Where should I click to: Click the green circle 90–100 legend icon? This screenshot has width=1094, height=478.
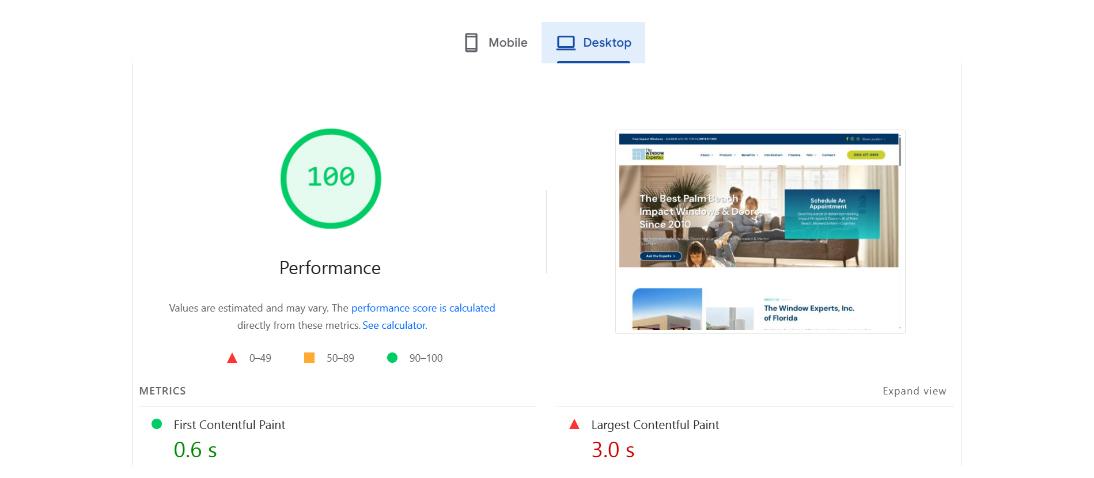392,358
